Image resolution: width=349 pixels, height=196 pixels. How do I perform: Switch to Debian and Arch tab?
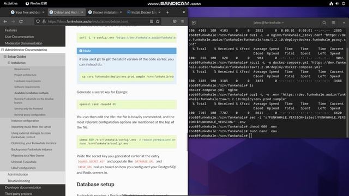(67, 12)
